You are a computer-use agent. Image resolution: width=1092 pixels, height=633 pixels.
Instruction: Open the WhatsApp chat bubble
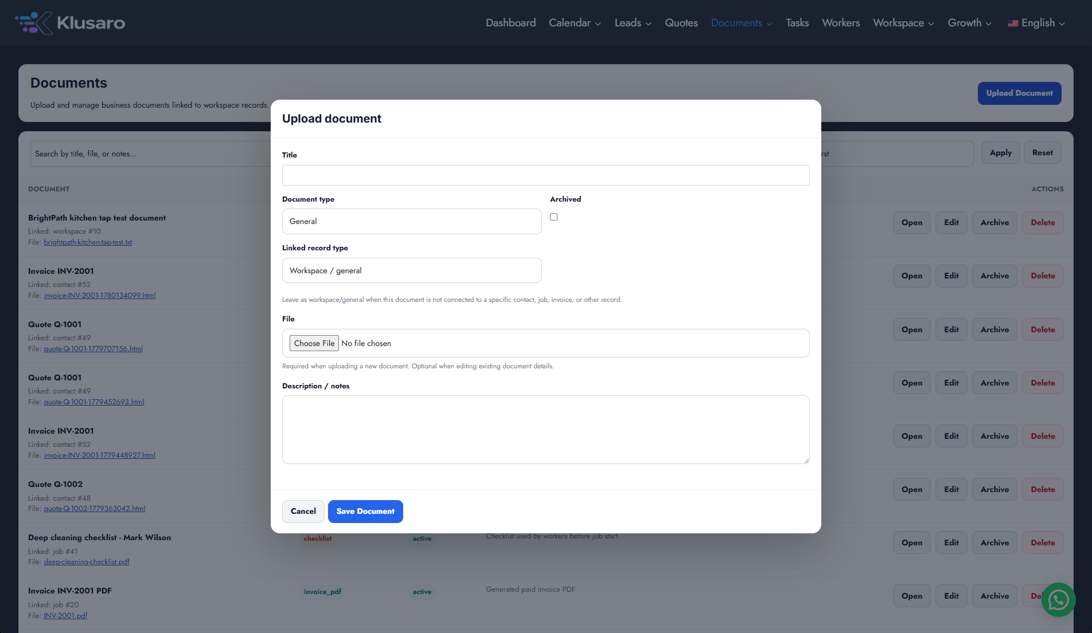click(x=1058, y=600)
